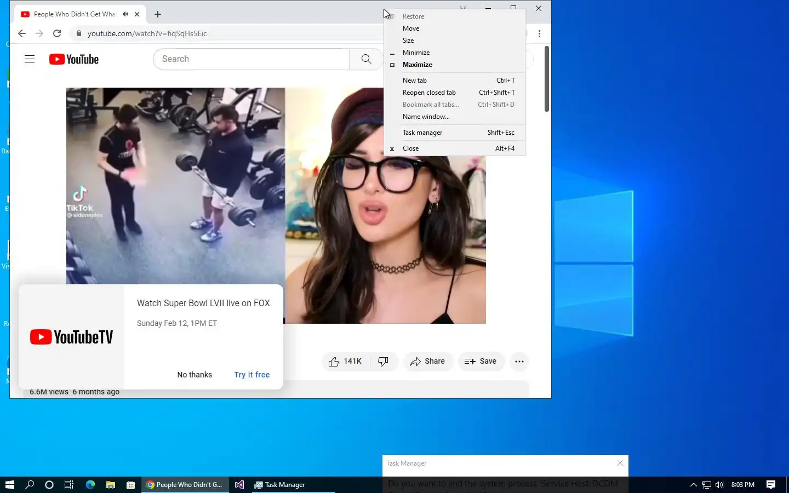The image size is (789, 493).
Task: Reload the YouTube page
Action: [57, 33]
